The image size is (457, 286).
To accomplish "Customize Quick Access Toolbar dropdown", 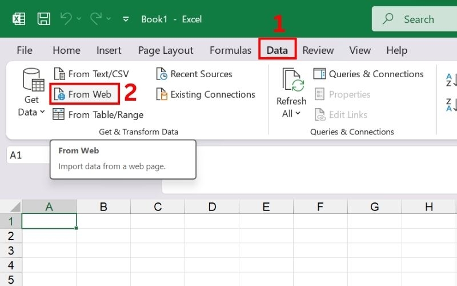I will tap(126, 19).
